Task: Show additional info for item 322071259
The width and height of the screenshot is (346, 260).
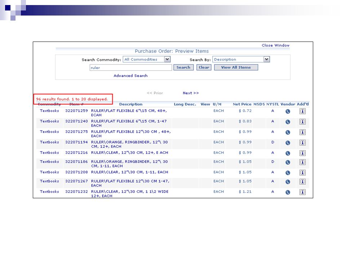Action: tap(302, 111)
